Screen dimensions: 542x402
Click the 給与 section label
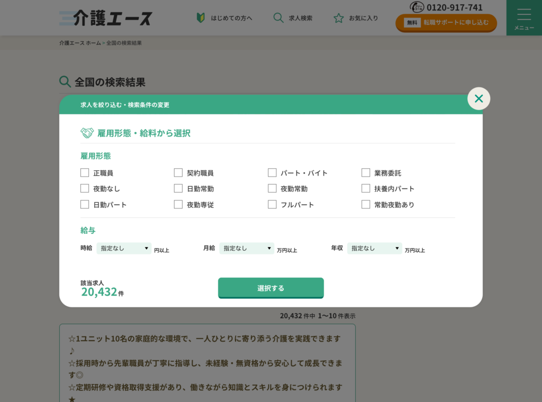[88, 230]
